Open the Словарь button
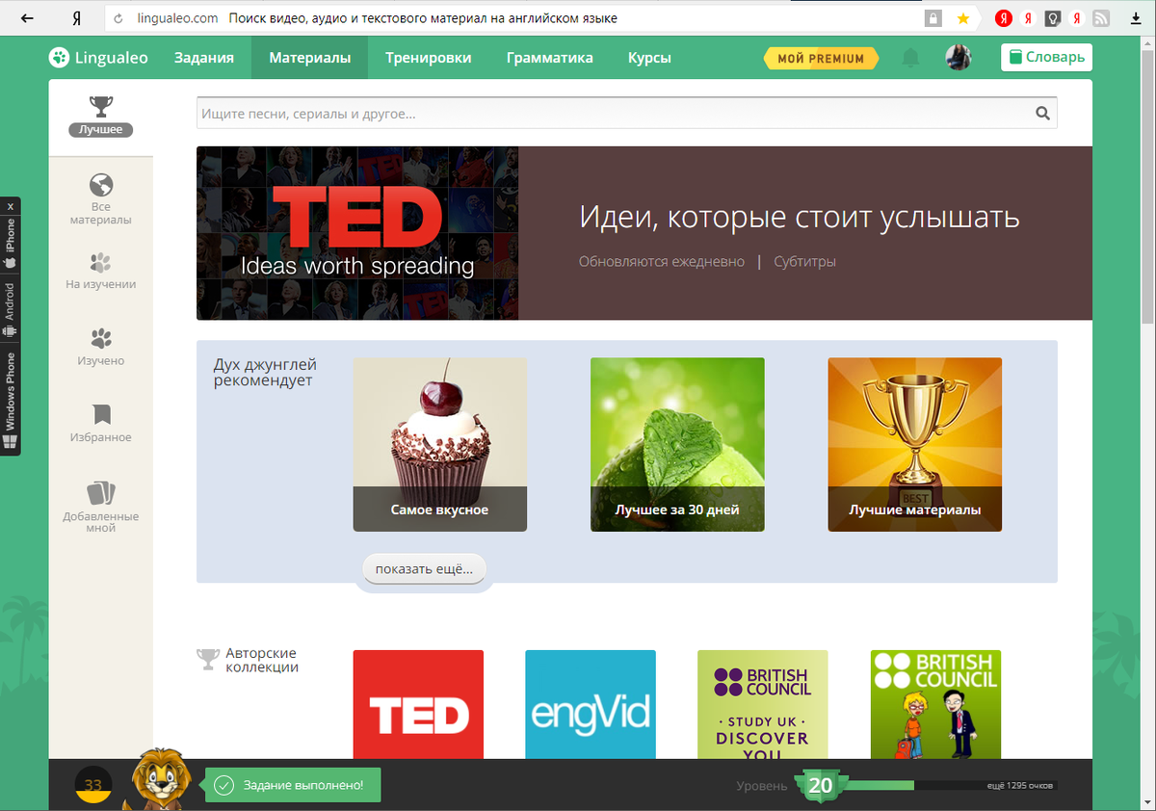This screenshot has width=1156, height=811. 1046,57
